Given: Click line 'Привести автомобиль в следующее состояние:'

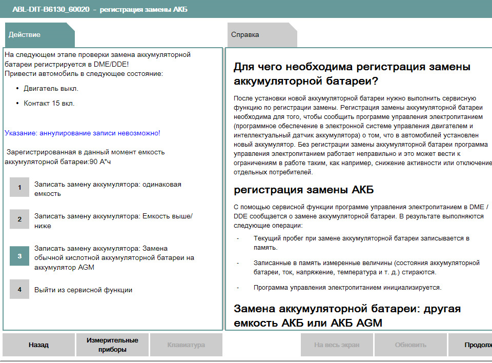Looking at the screenshot, I should tap(84, 74).
